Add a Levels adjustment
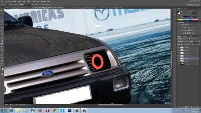201x113 pixels. (x=185, y=27)
